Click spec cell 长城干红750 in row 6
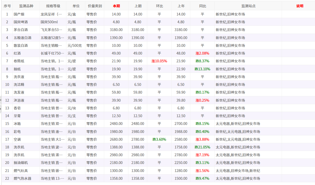 pos(53,53)
